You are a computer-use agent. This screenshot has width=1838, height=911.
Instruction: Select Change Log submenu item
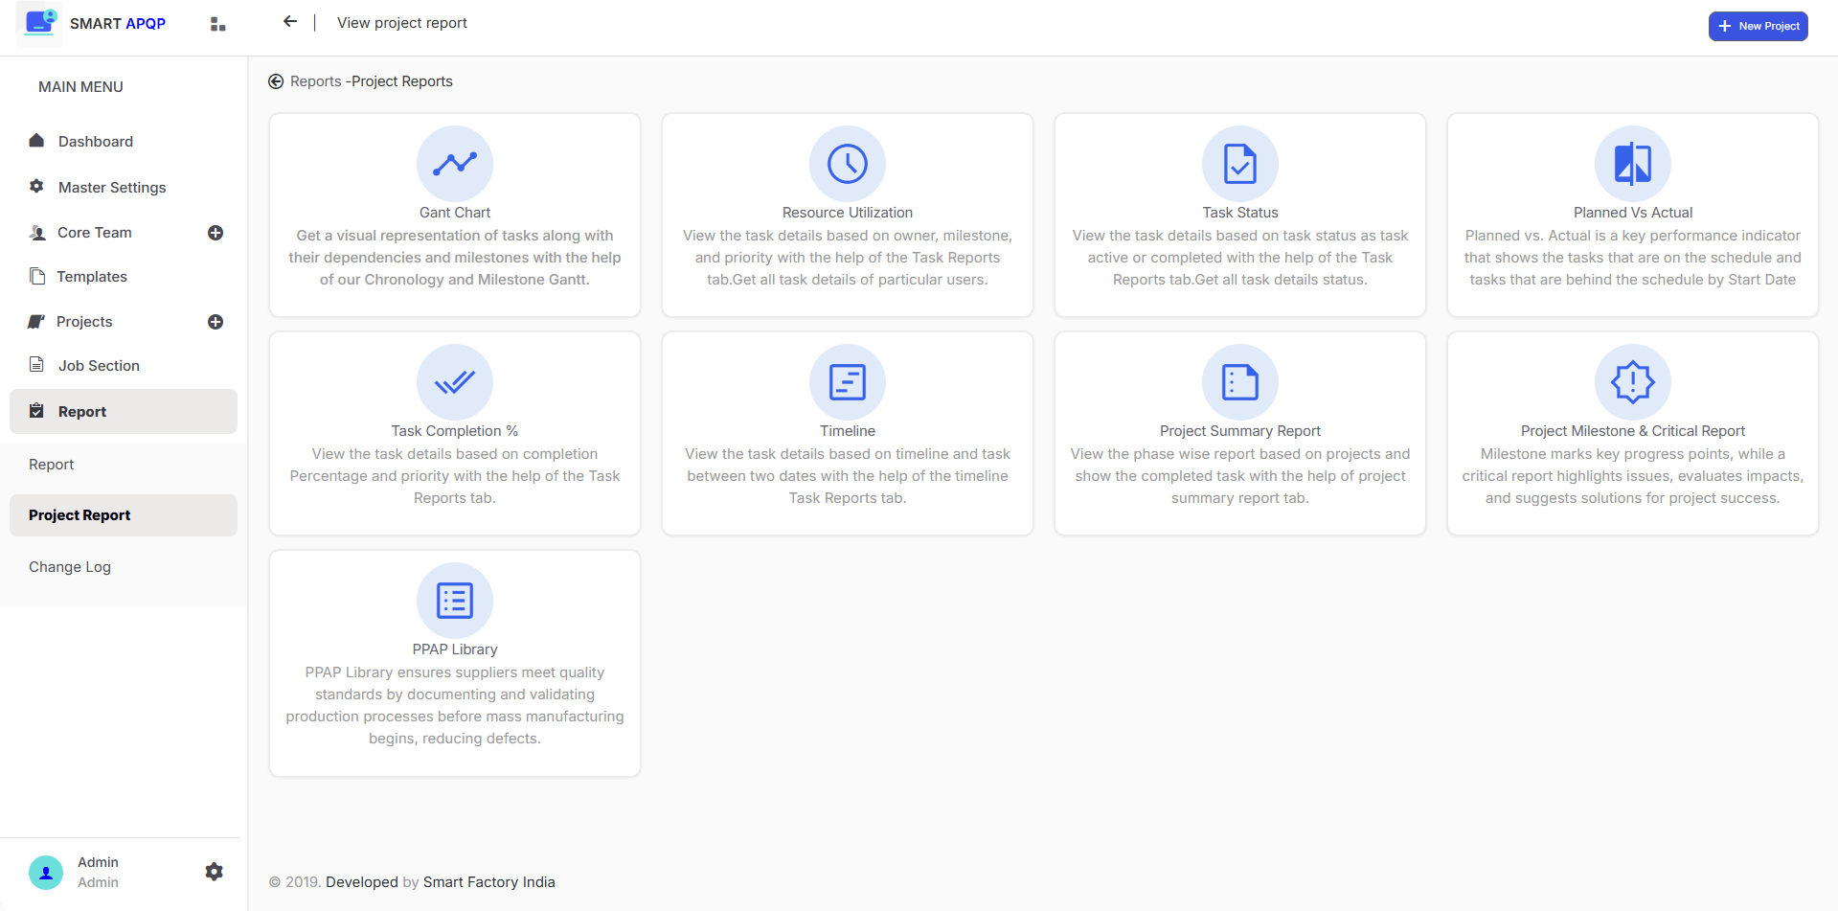70,567
